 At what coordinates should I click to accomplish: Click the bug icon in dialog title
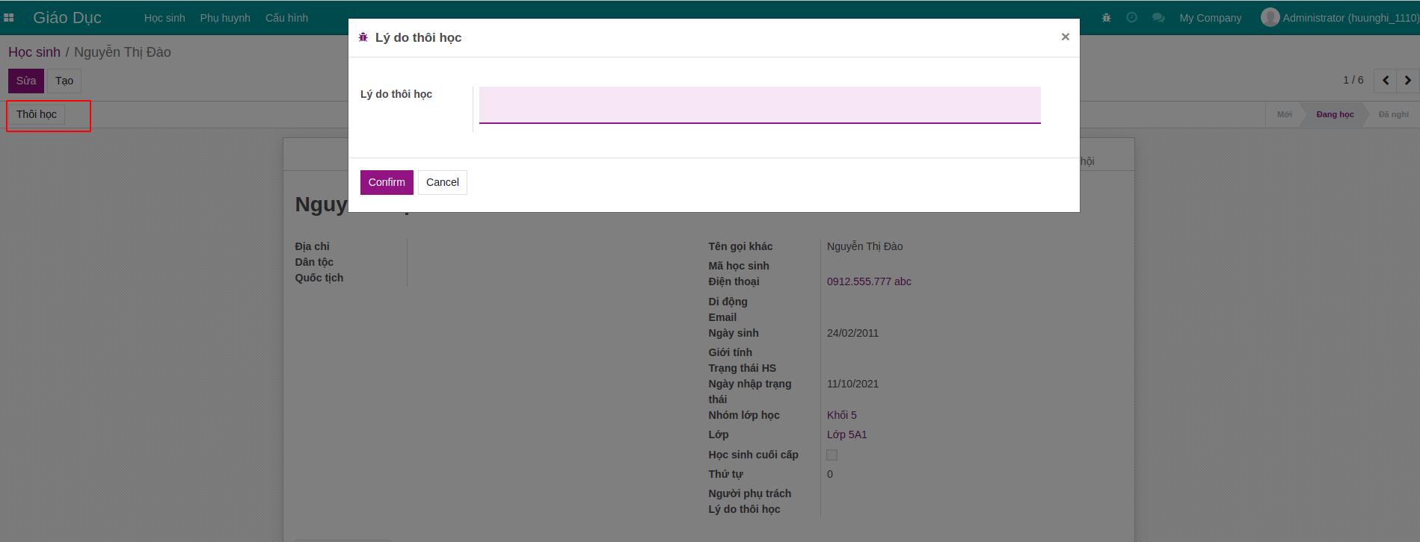[363, 37]
